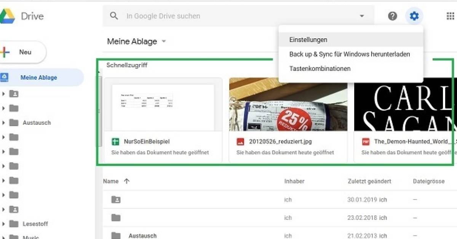Open the Meine Ablage header dropdown arrow
Image resolution: width=457 pixels, height=239 pixels.
click(163, 41)
